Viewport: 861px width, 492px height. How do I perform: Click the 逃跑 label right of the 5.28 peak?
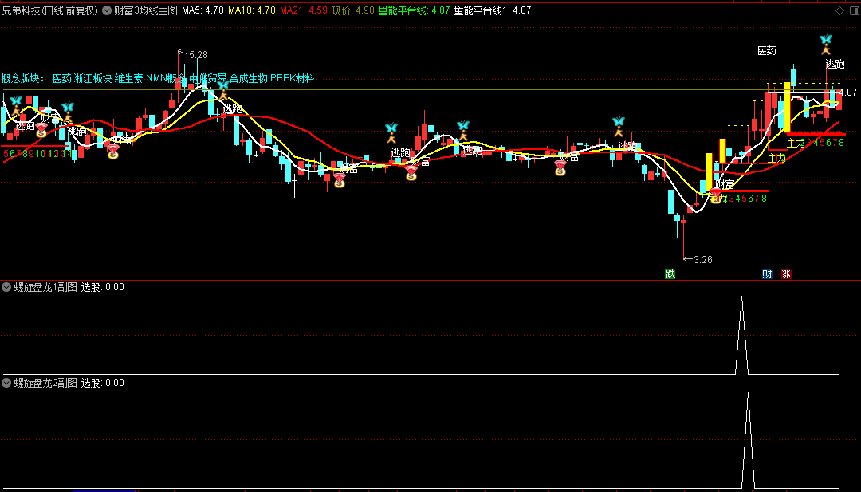pyautogui.click(x=232, y=109)
